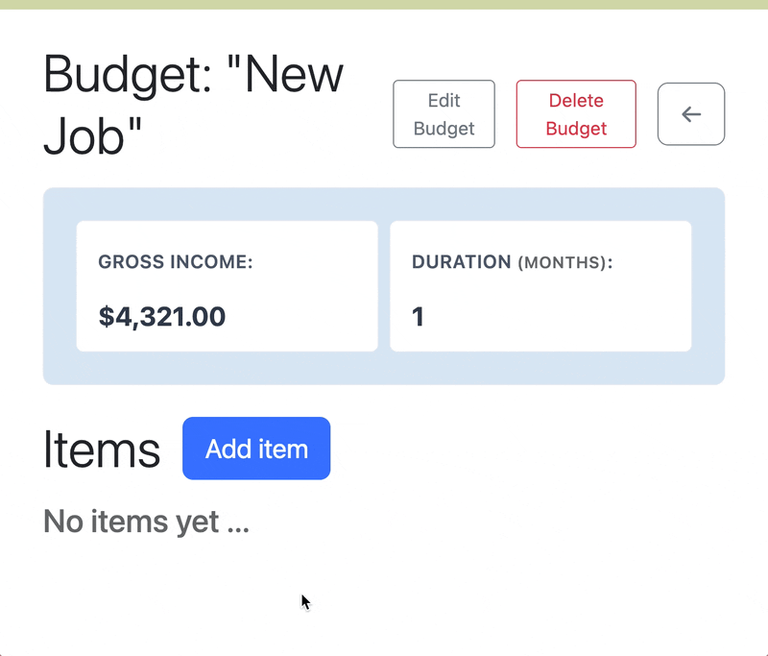
Task: Click the GROSS INCOME label
Action: [x=174, y=261]
